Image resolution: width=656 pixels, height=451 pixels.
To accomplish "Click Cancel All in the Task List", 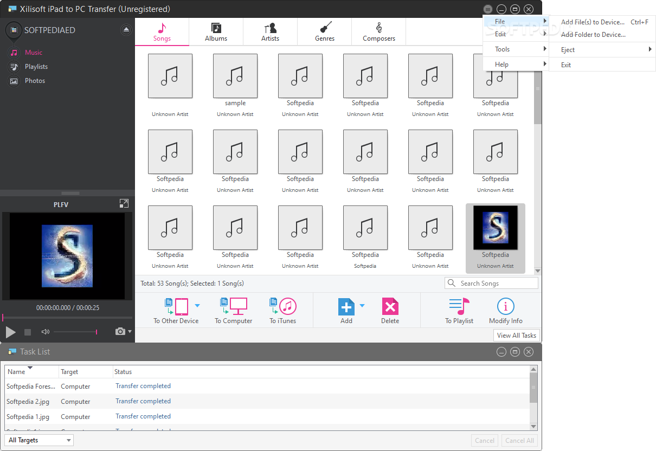I will 519,441.
